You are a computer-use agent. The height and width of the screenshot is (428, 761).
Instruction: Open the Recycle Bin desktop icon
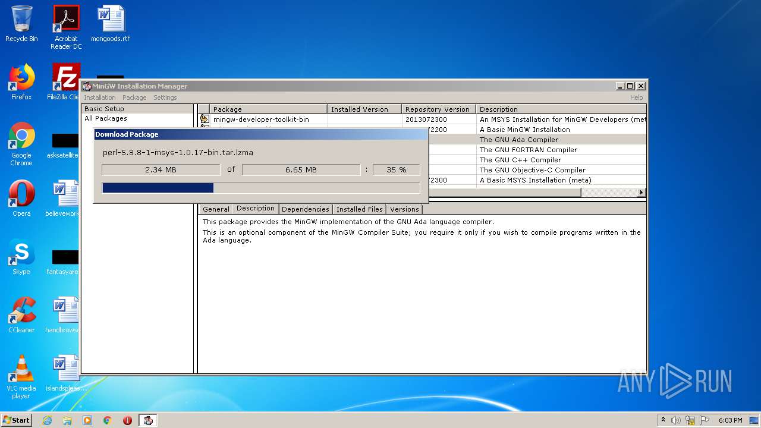[x=21, y=24]
